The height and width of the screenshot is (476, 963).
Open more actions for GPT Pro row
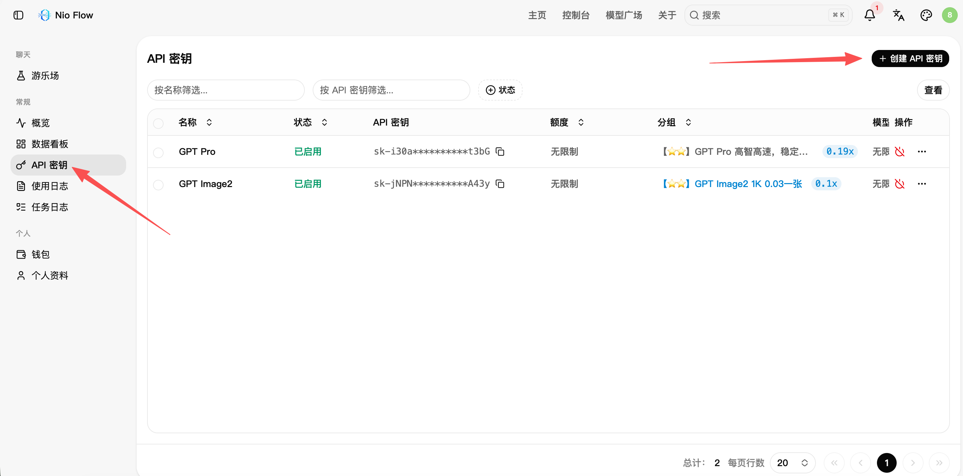tap(922, 152)
